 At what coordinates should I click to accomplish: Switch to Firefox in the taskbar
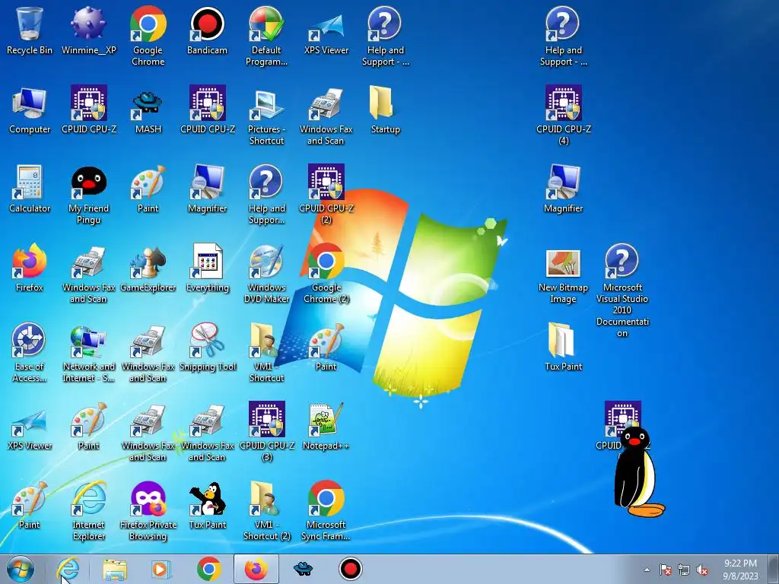[x=256, y=569]
